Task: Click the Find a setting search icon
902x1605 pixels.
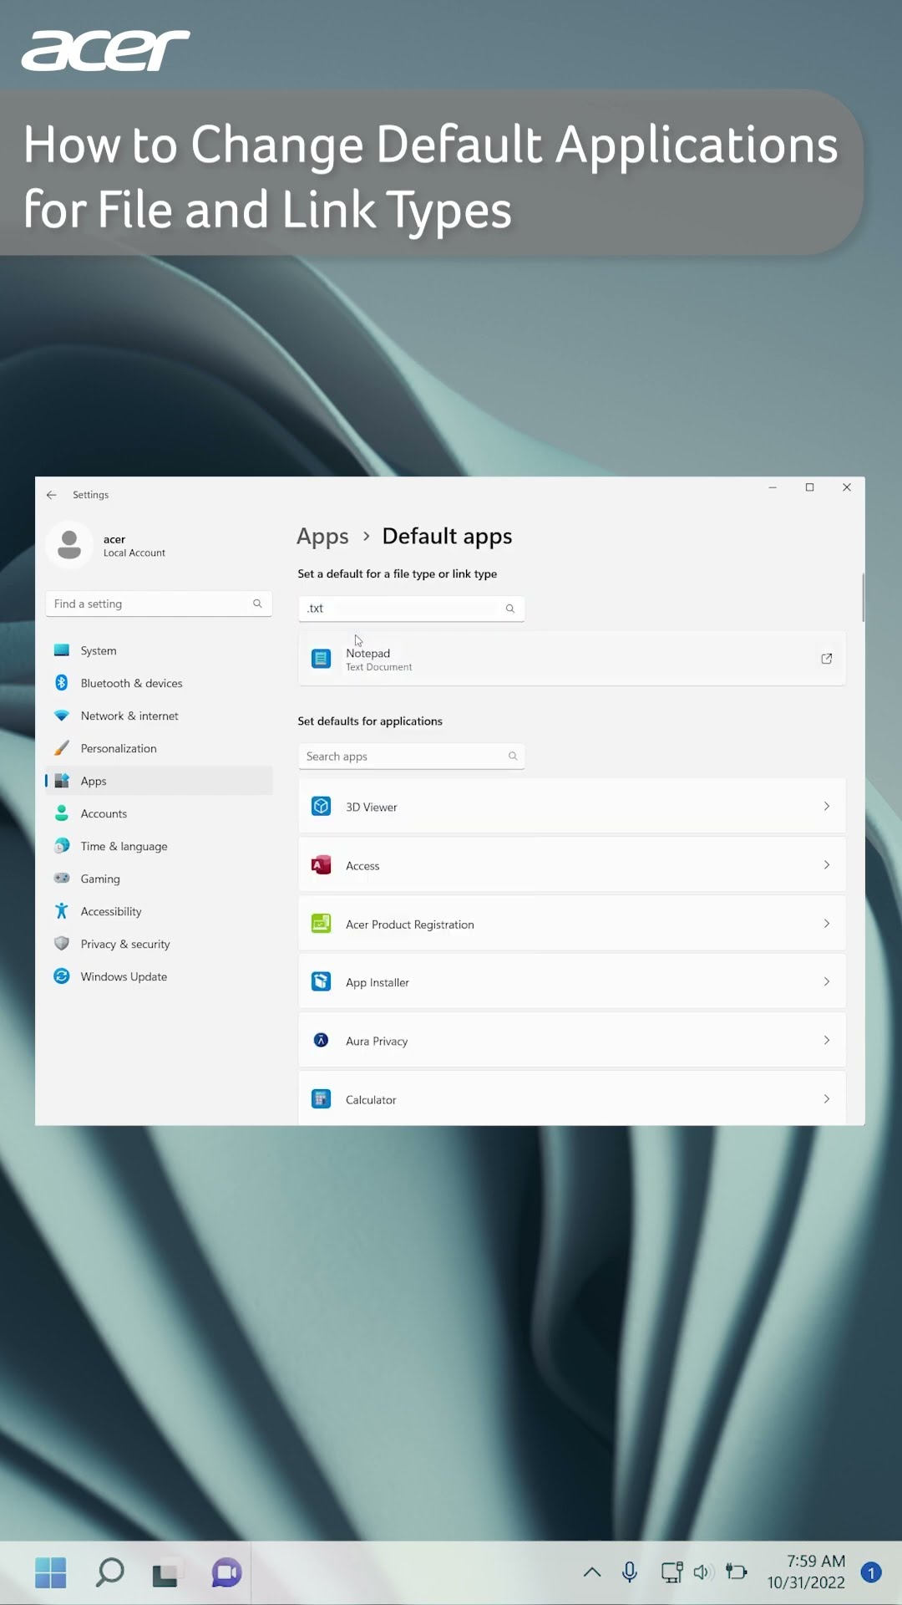Action: point(257,604)
